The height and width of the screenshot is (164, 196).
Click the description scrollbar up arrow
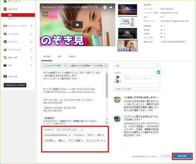[107, 72]
